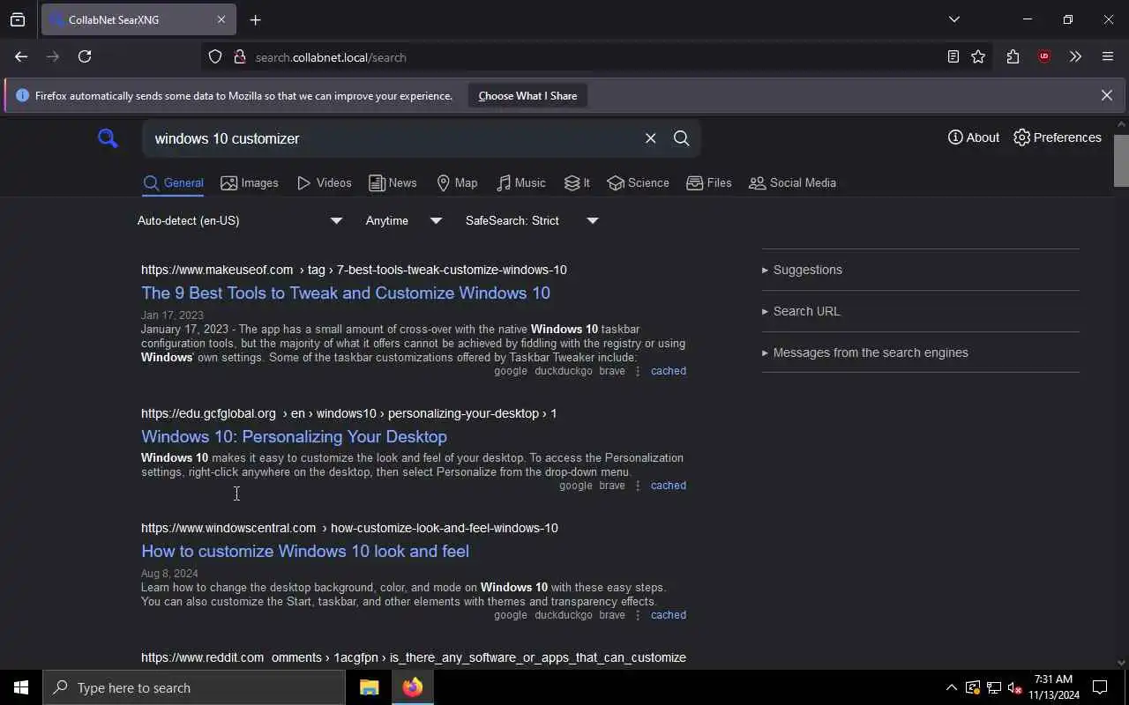Viewport: 1129px width, 705px height.
Task: Toggle Reader View icon
Action: pos(953,57)
